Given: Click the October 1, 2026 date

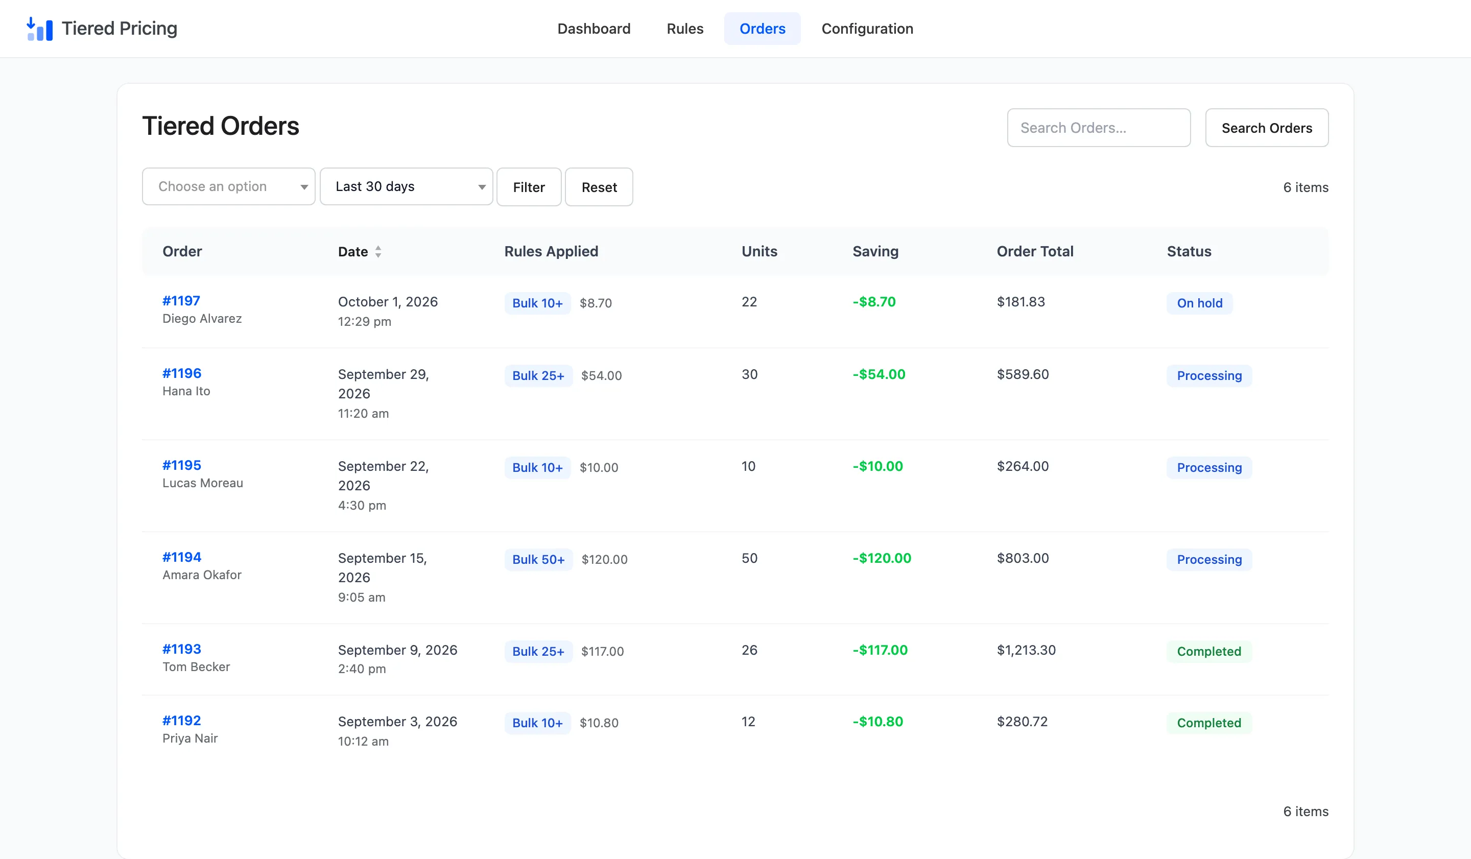Looking at the screenshot, I should [x=388, y=302].
